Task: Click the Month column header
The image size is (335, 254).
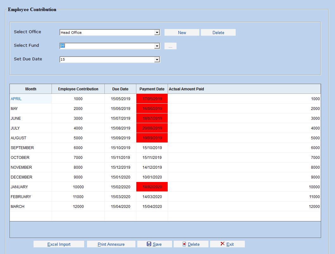Action: (31, 89)
